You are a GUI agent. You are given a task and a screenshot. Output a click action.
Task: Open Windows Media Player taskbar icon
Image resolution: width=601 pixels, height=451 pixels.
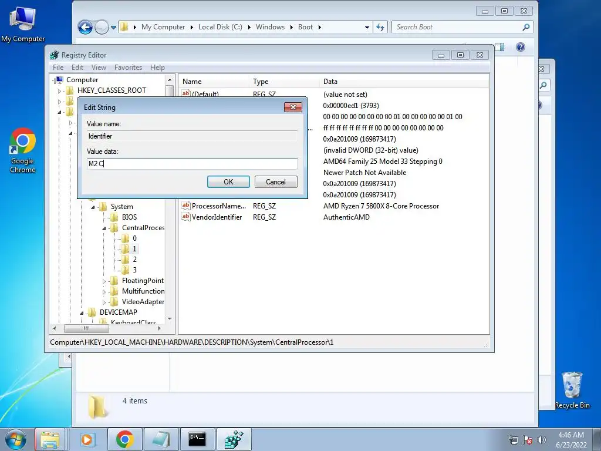[87, 439]
